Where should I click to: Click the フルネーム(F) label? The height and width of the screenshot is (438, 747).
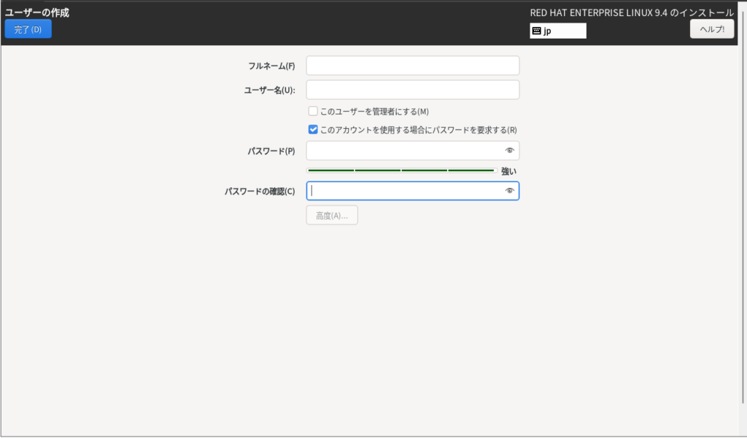(271, 66)
